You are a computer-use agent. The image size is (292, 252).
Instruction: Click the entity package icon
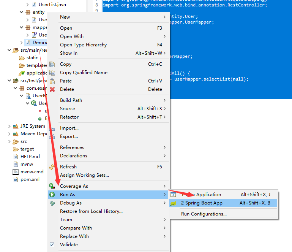click(28, 12)
